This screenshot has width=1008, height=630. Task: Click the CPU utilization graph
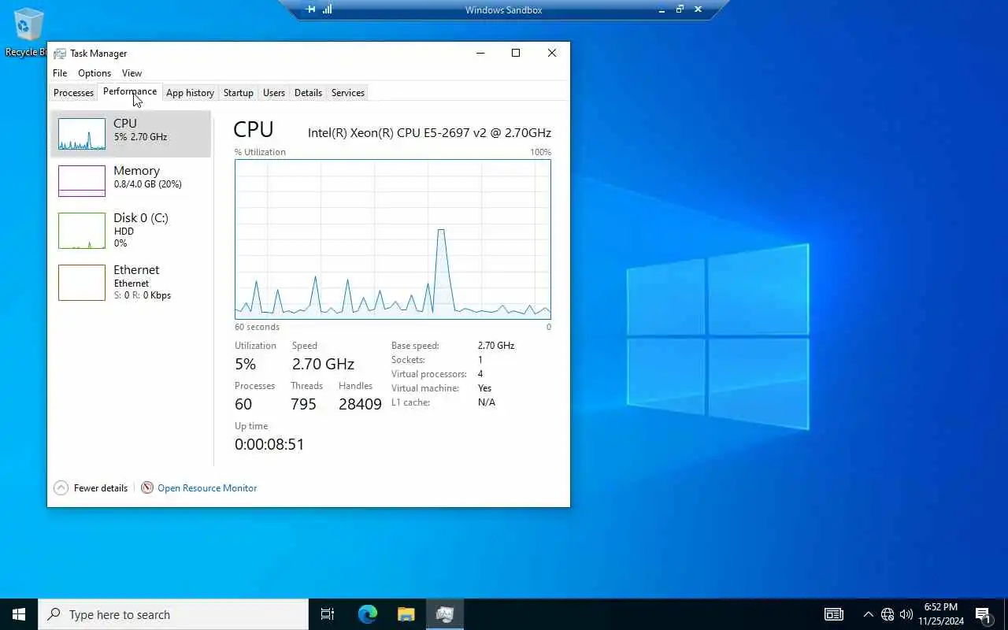[392, 239]
